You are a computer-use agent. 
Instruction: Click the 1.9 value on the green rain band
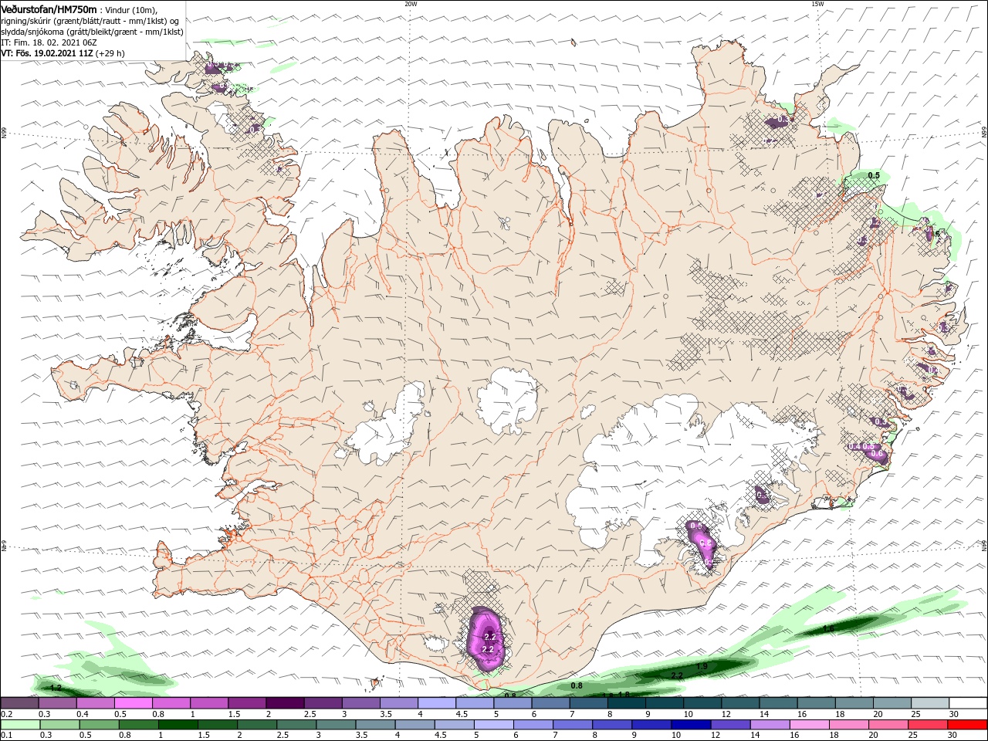click(702, 666)
